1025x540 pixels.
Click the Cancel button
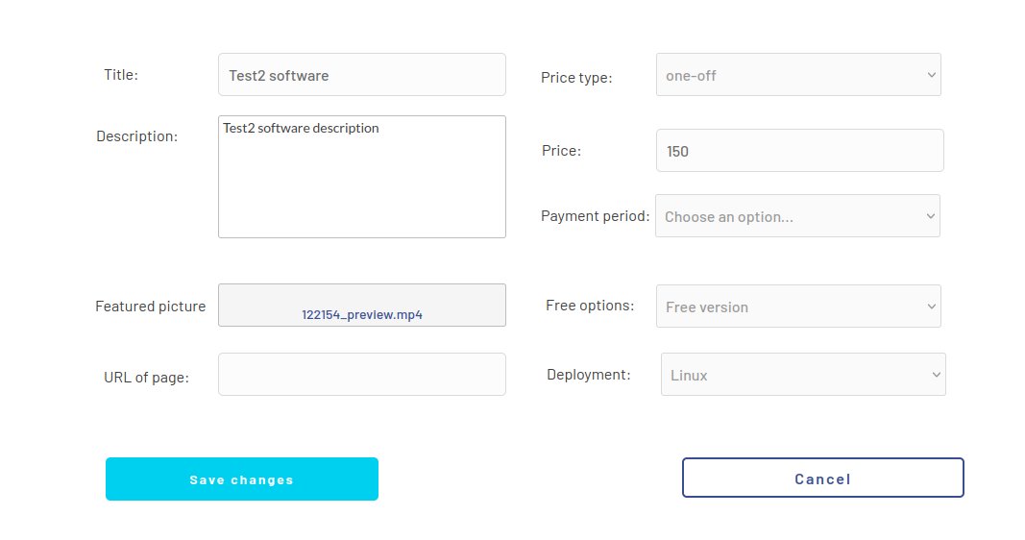click(x=822, y=479)
